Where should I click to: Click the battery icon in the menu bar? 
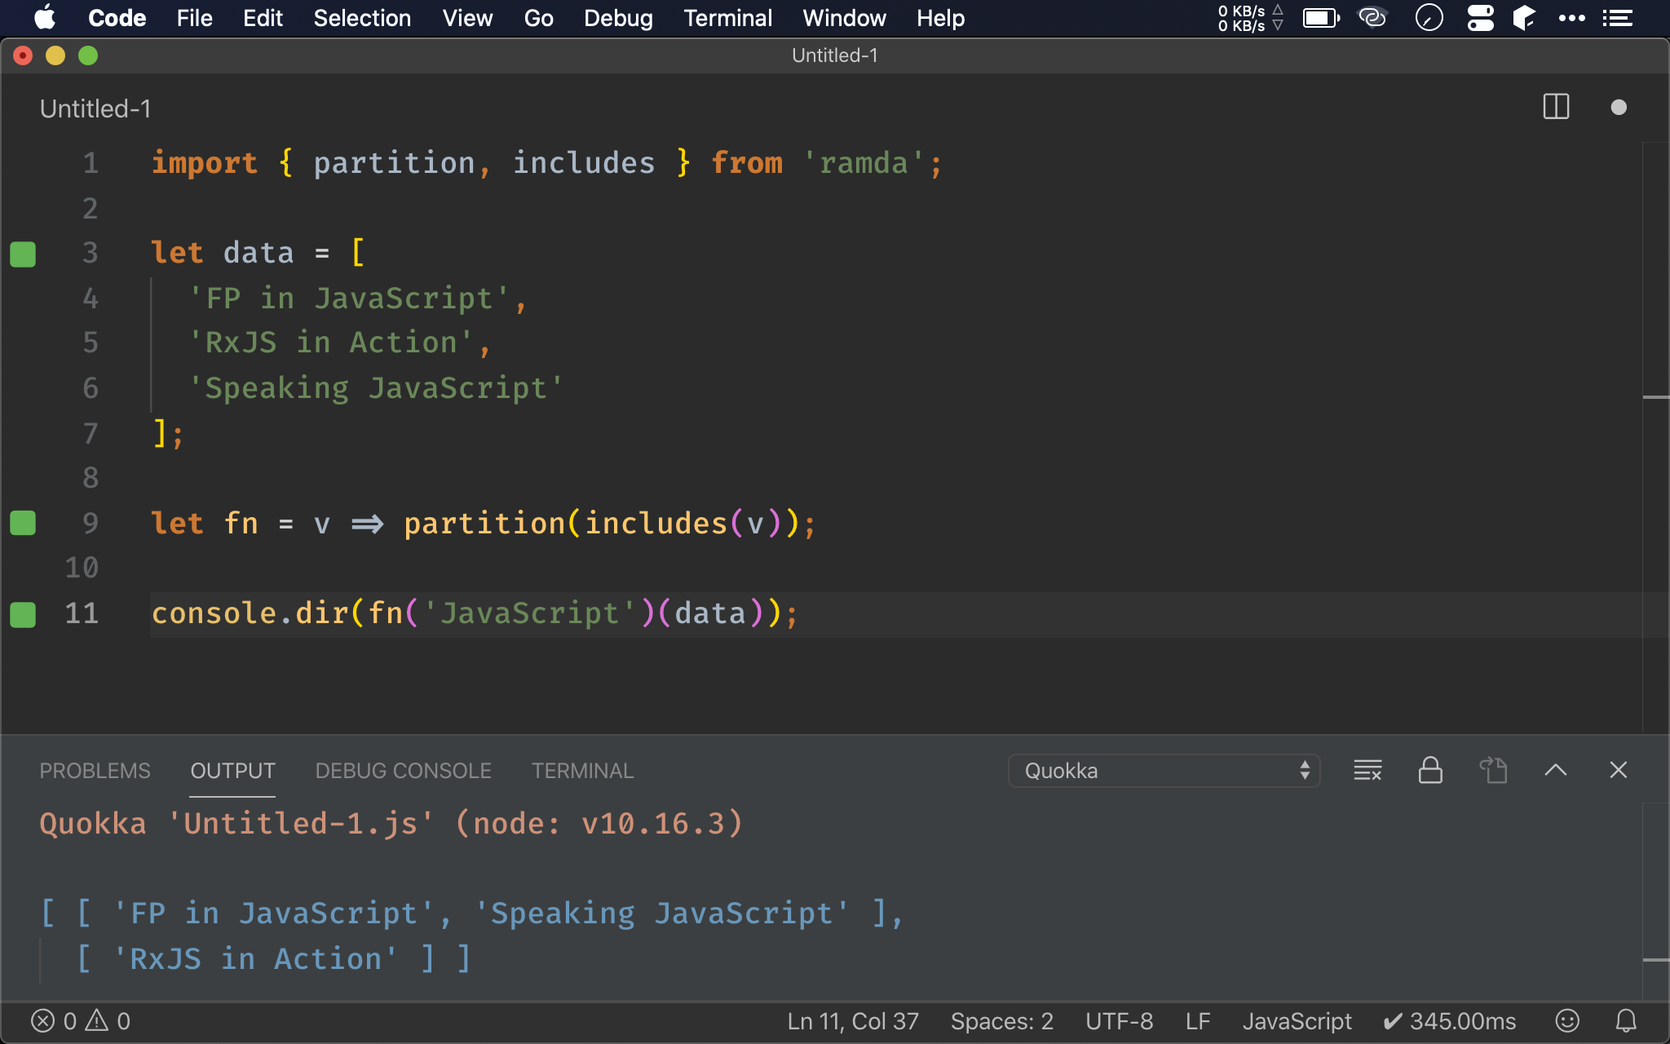(x=1321, y=18)
